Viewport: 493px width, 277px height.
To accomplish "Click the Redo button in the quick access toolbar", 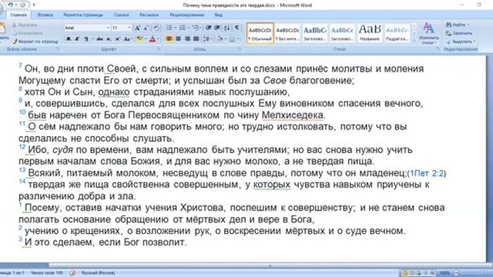I will (x=22, y=5).
